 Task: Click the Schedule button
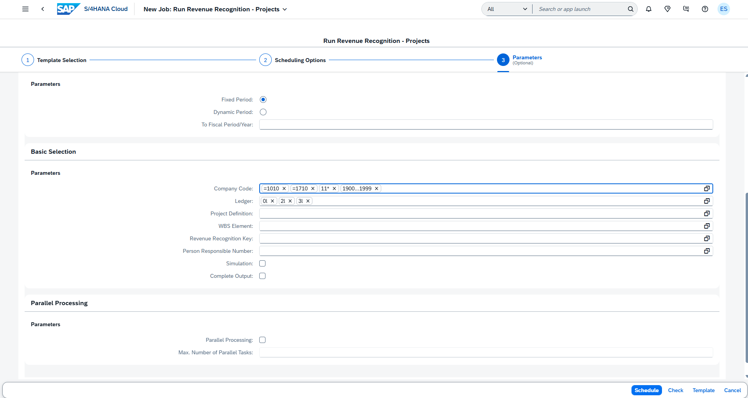(646, 390)
